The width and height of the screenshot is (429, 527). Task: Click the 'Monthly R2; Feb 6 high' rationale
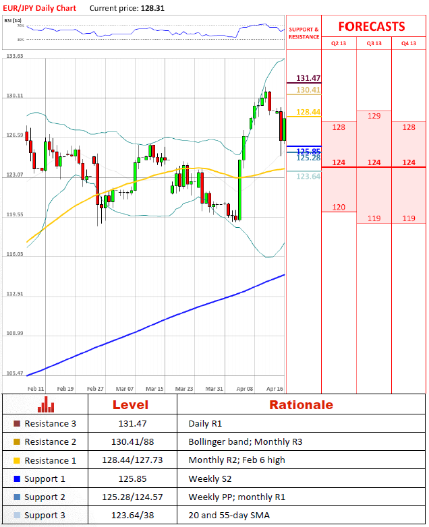(237, 460)
